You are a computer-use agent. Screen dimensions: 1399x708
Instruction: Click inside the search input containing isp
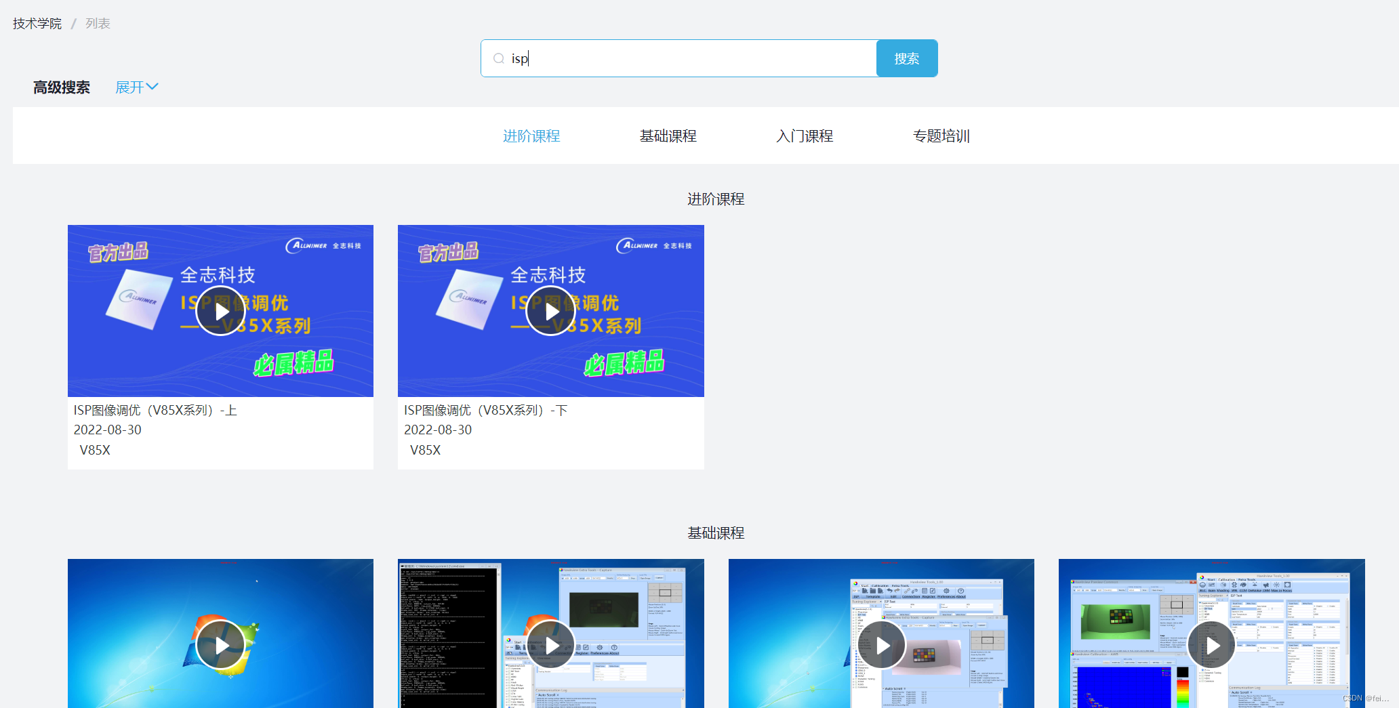click(x=678, y=58)
